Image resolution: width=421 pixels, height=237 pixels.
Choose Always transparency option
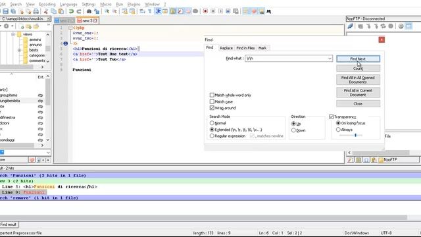pyautogui.click(x=338, y=130)
